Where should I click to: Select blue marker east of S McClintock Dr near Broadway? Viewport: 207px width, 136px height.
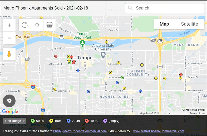tap(140, 91)
